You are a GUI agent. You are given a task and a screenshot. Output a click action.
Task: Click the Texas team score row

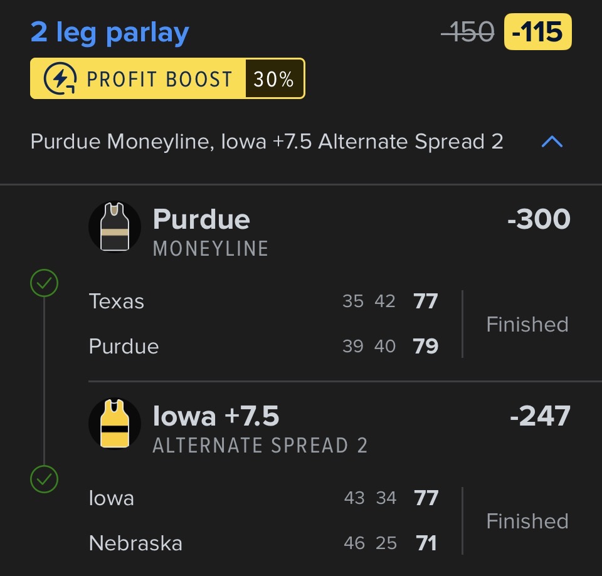[263, 301]
